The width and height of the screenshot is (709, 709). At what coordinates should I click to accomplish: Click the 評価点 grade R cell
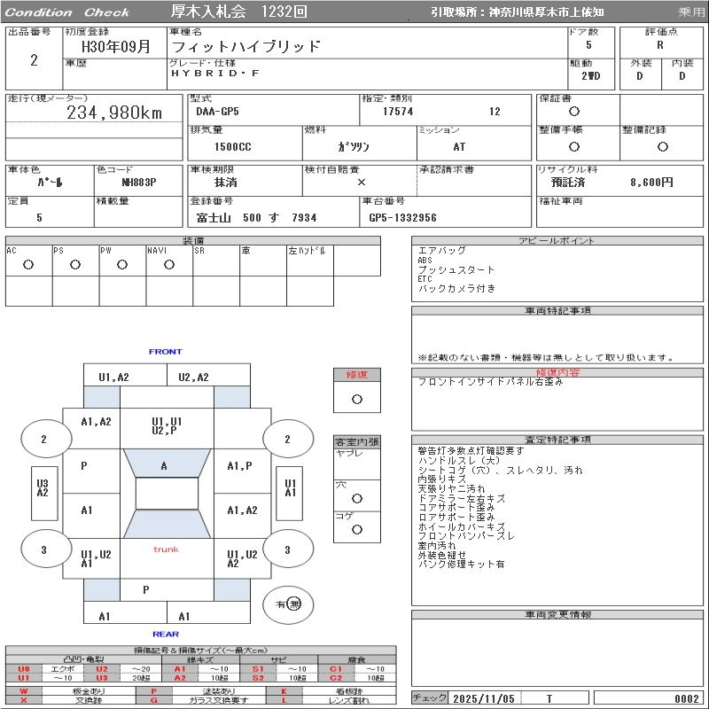click(x=659, y=44)
